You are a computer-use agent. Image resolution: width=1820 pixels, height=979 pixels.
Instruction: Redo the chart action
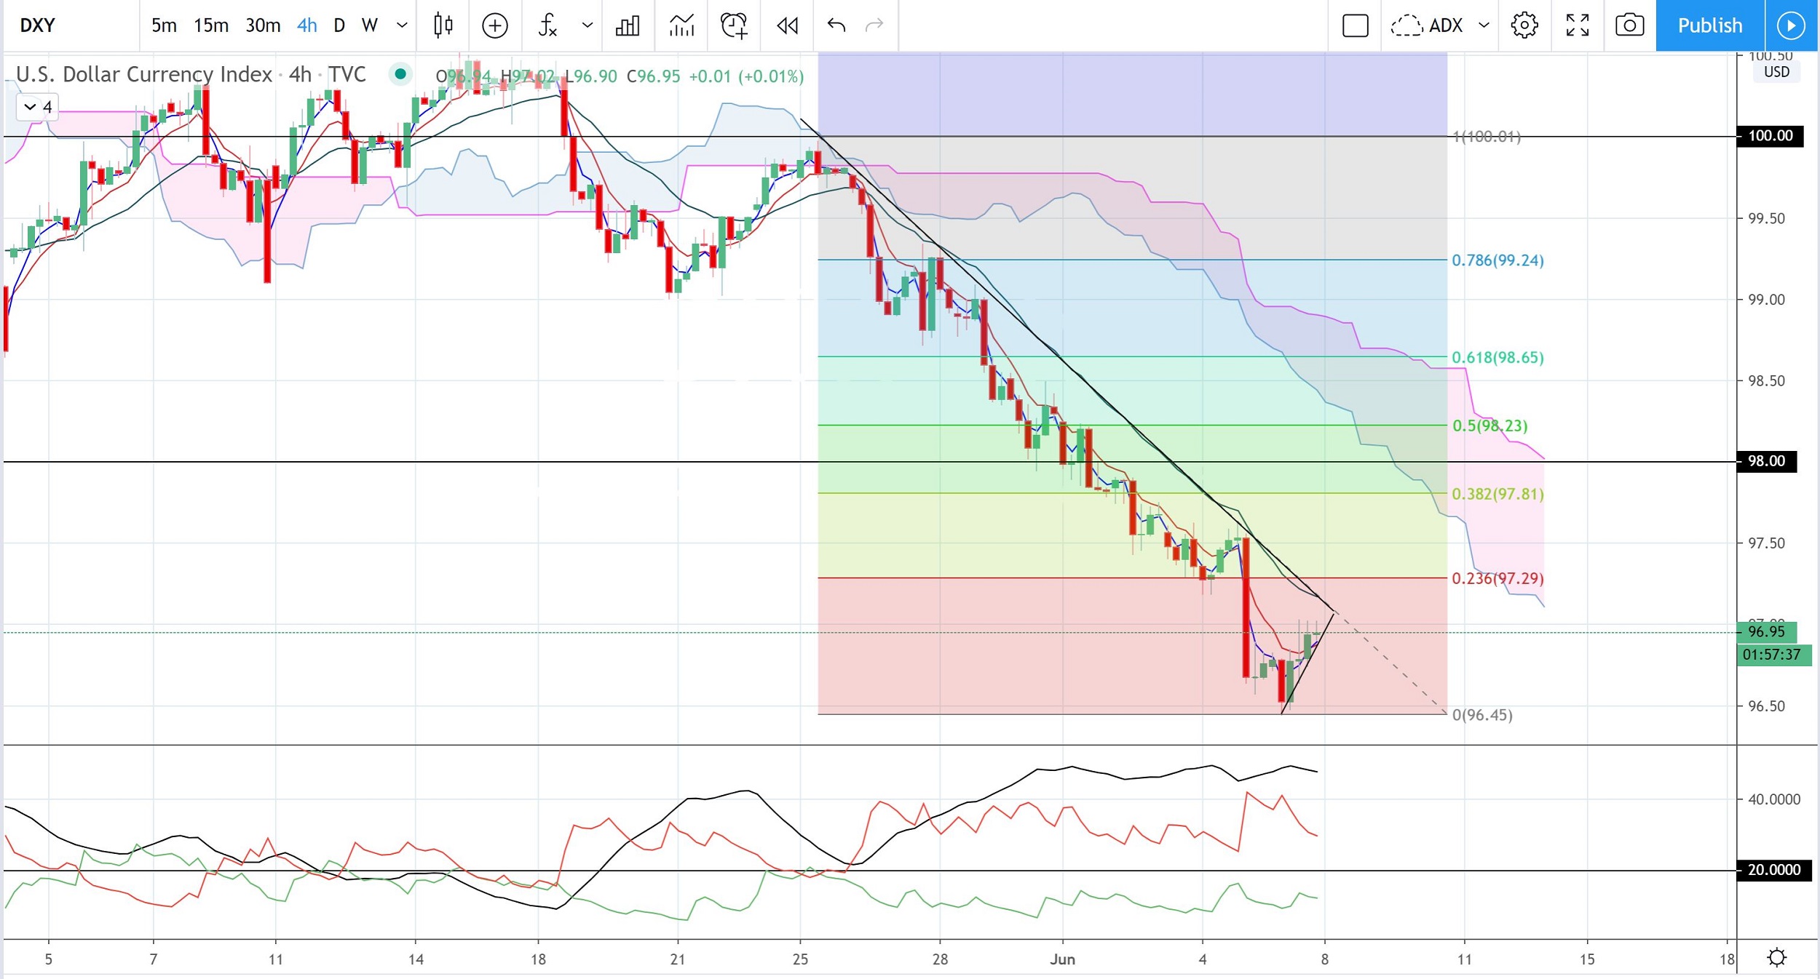tap(874, 25)
